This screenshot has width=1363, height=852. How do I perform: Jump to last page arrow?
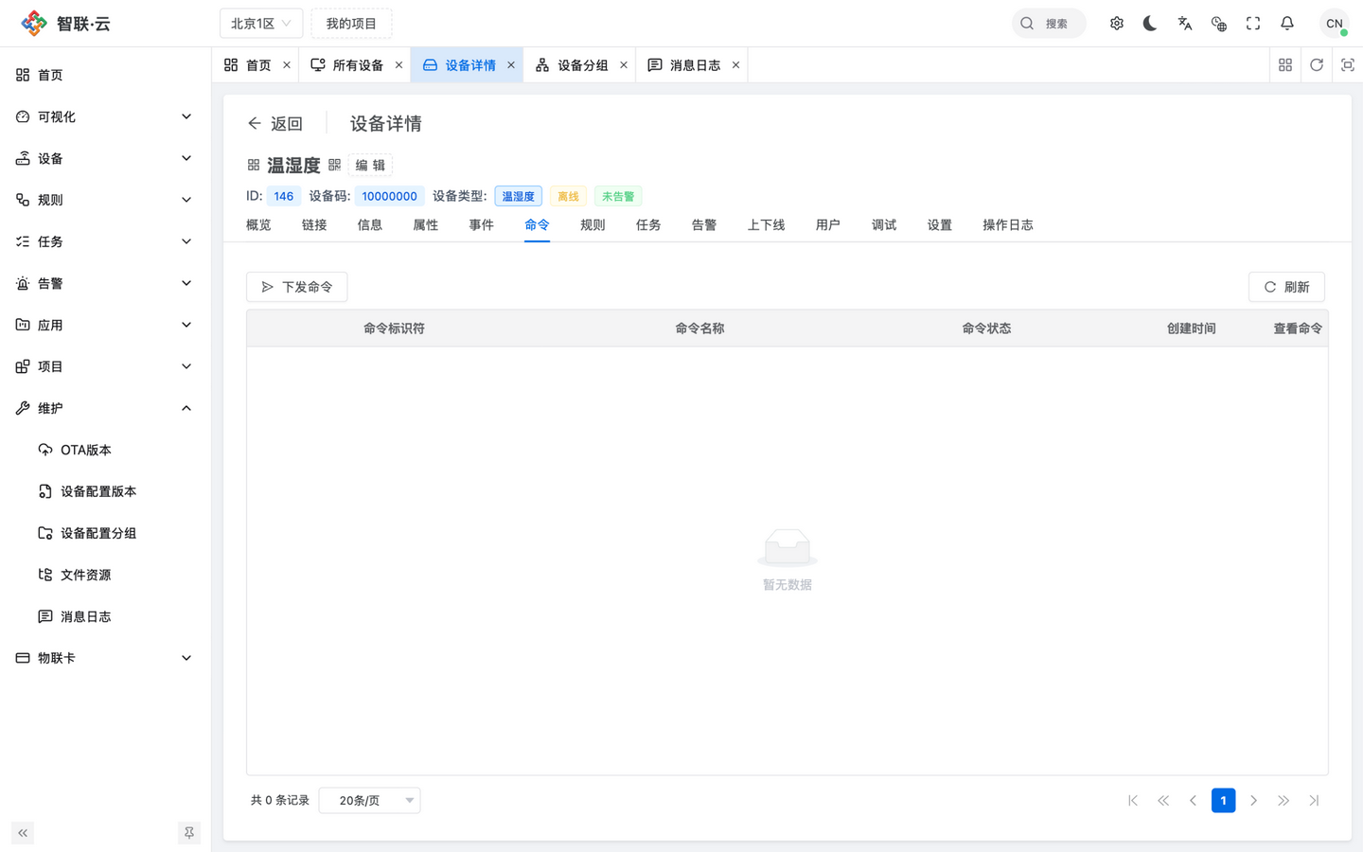point(1314,801)
